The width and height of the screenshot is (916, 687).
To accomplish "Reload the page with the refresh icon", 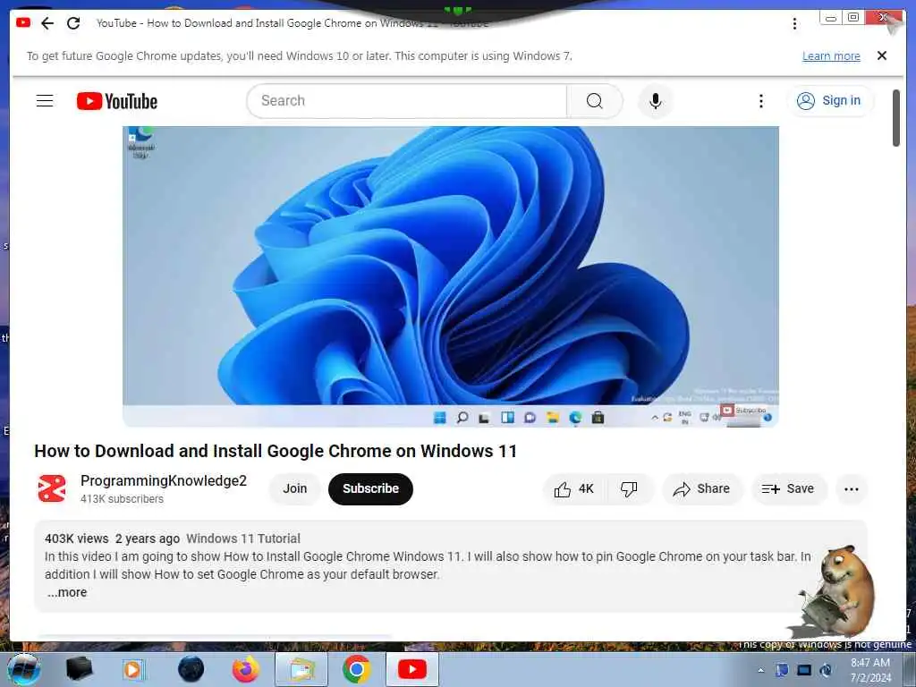I will [73, 23].
